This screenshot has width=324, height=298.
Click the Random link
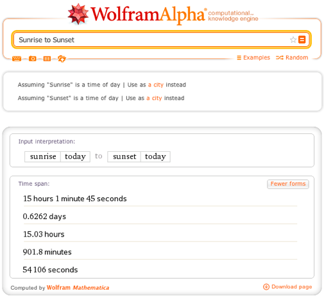pyautogui.click(x=292, y=58)
